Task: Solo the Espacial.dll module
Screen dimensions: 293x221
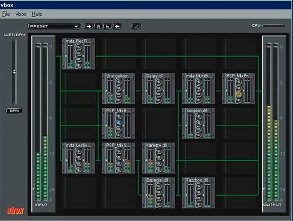Action: 158,187
